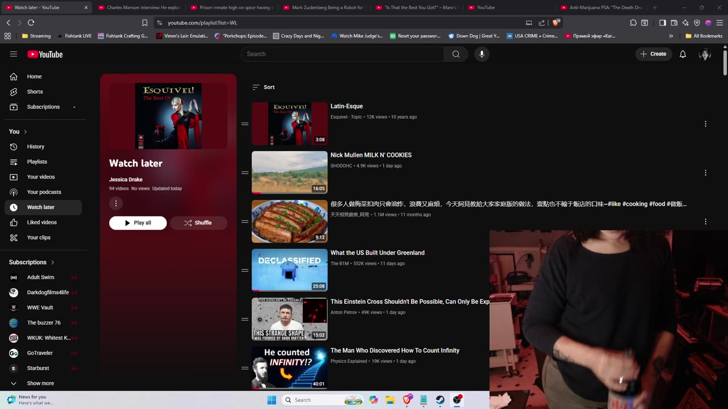Click the search magnifier button
This screenshot has width=728, height=409.
click(456, 54)
